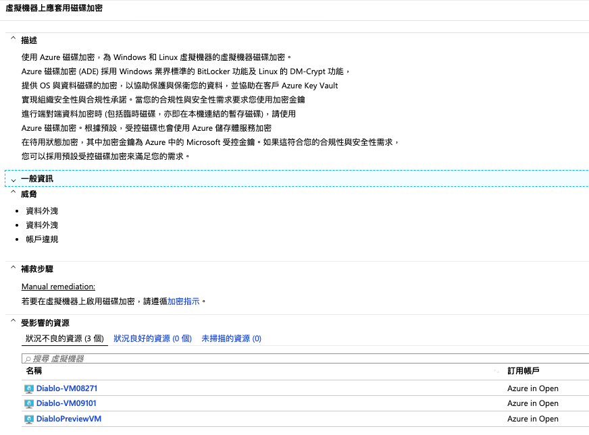589x435 pixels.
Task: Collapse the 威脅 section chevron
Action: [13, 192]
